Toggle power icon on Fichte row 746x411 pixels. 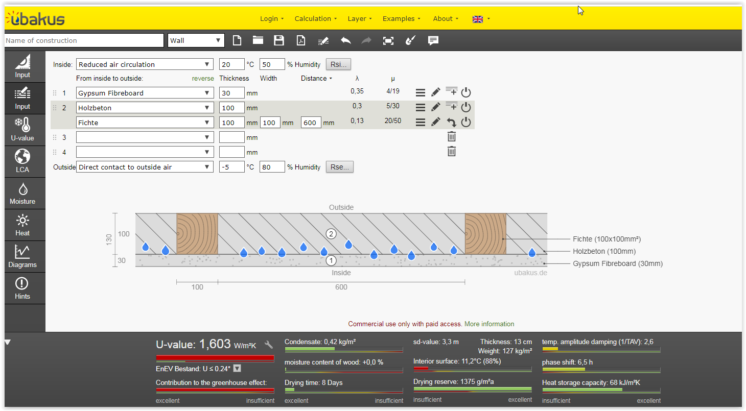pyautogui.click(x=465, y=122)
